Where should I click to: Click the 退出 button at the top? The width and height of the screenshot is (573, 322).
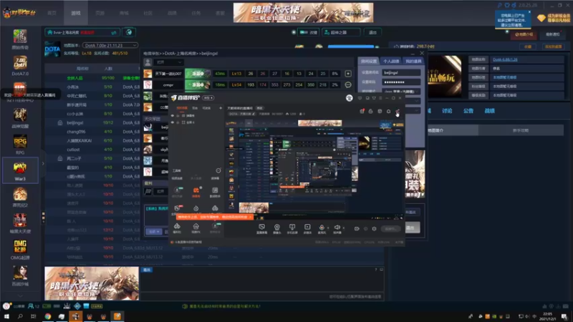[x=372, y=32]
